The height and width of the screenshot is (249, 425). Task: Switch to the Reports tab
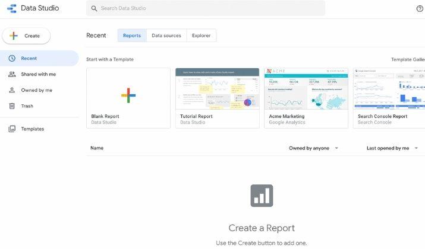click(132, 36)
